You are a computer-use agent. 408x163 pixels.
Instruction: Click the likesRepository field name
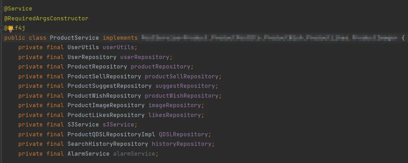pyautogui.click(x=174, y=115)
